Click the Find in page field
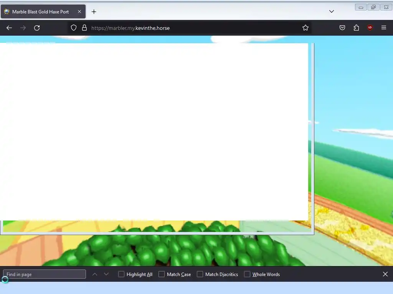The height and width of the screenshot is (294, 393). (45, 274)
